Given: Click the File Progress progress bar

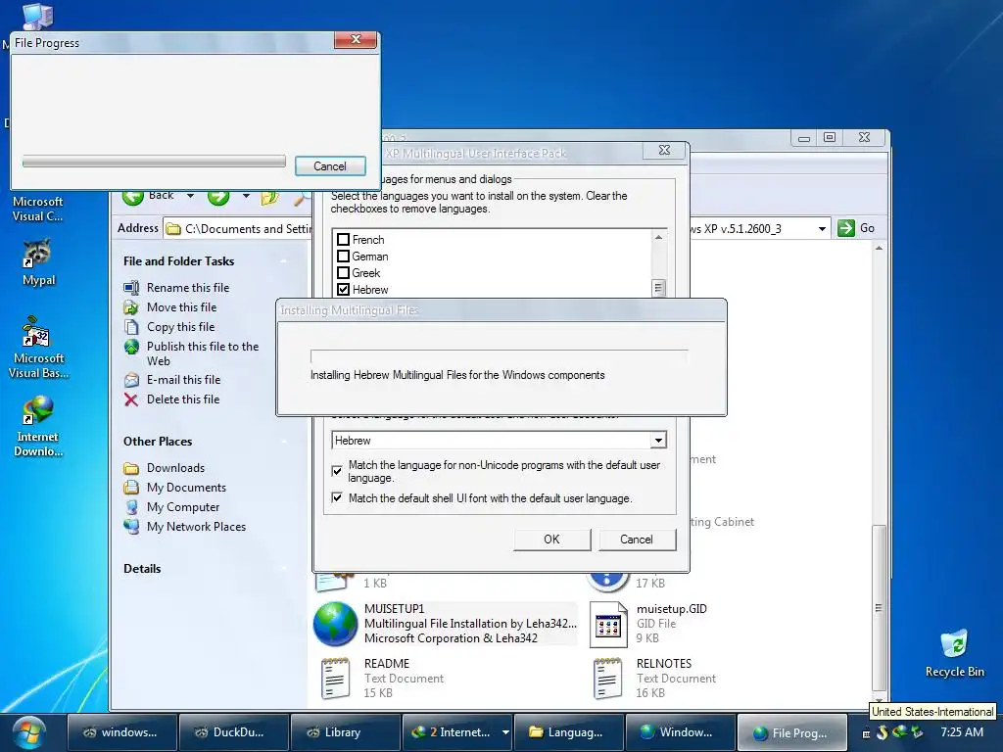Looking at the screenshot, I should click(154, 162).
